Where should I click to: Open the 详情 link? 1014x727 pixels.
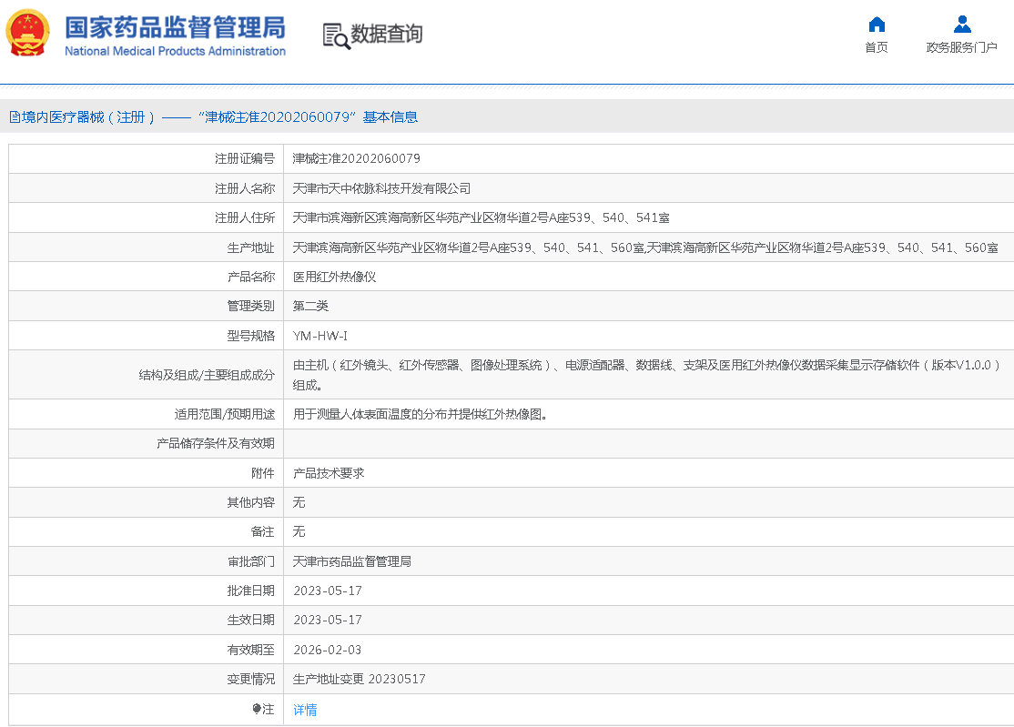pos(305,710)
